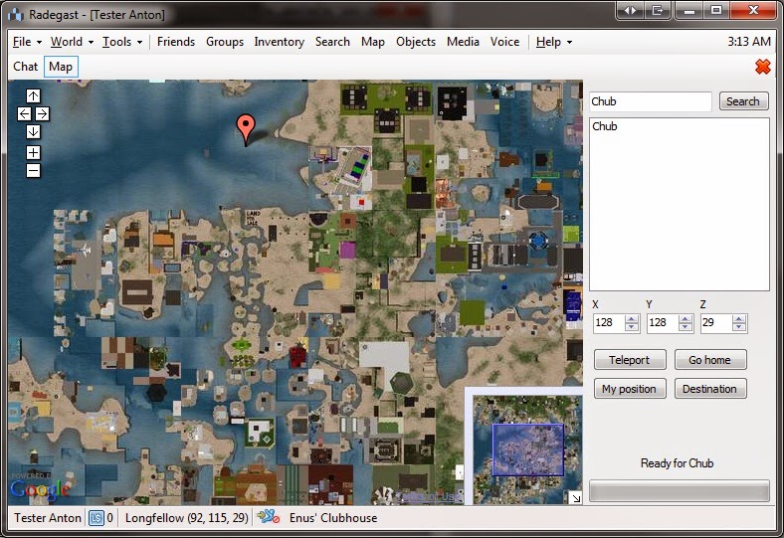
Task: Pan the map down with the arrow
Action: pyautogui.click(x=33, y=132)
